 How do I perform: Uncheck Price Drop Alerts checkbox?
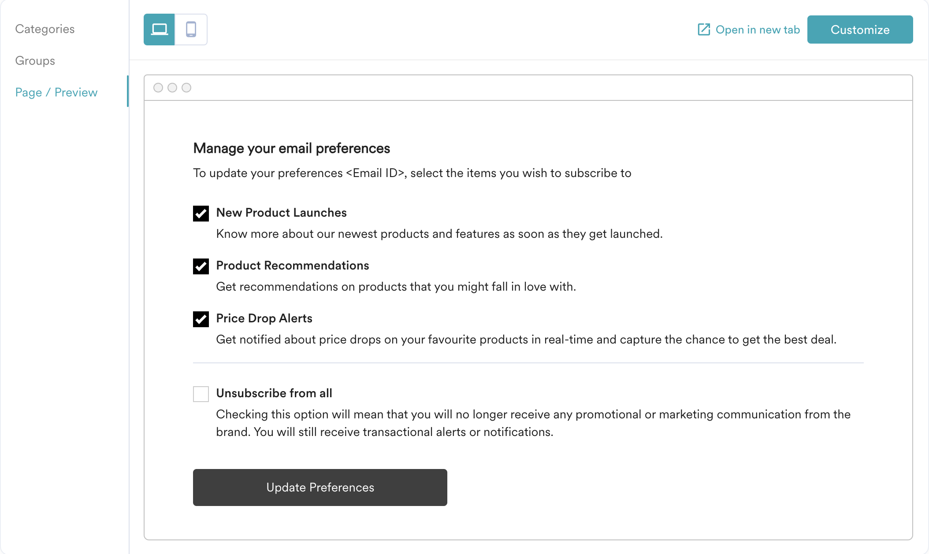tap(201, 319)
